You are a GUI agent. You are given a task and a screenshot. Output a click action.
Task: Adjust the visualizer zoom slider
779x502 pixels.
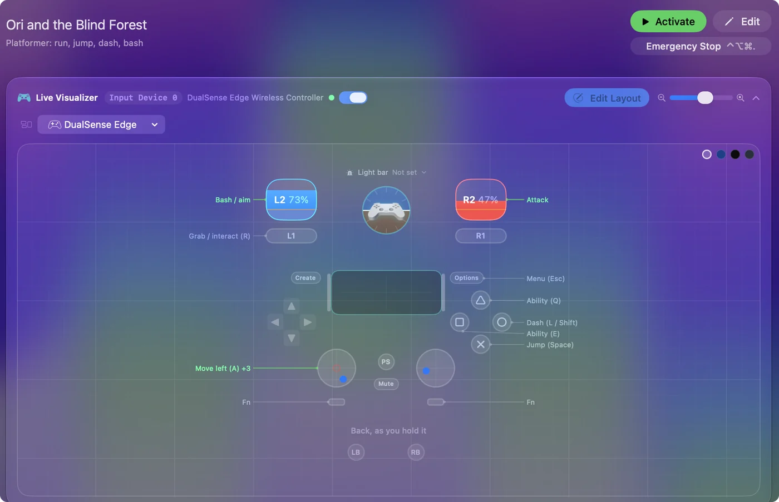[701, 98]
